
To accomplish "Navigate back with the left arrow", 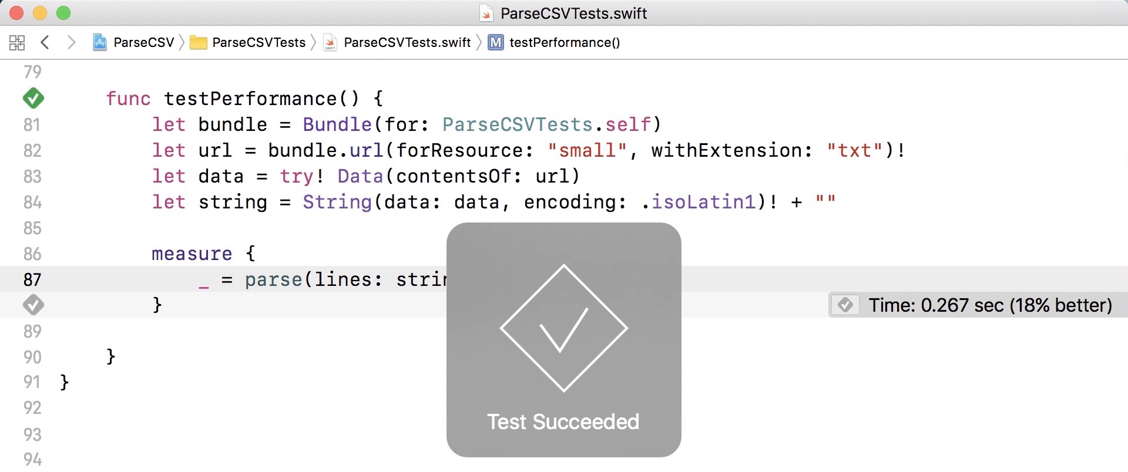I will tap(45, 42).
